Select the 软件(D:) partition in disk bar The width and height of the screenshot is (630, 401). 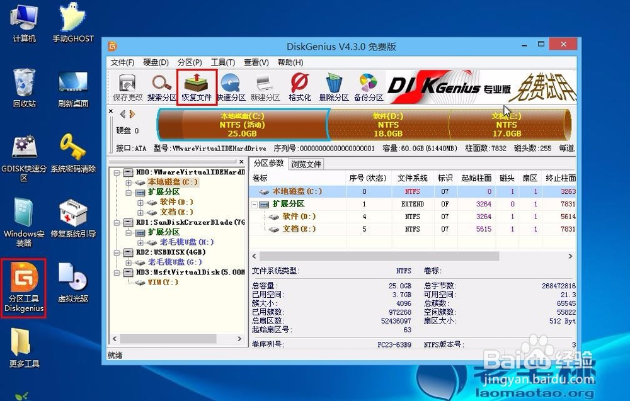click(388, 125)
